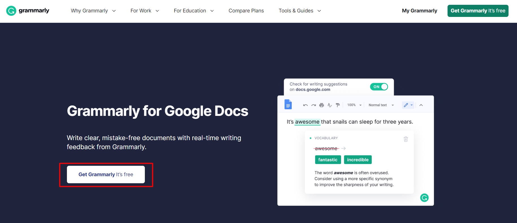Image resolution: width=517 pixels, height=223 pixels.
Task: Click the VOCABULARY label on the suggestion card
Action: pos(326,138)
